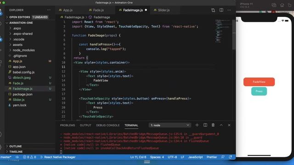Tap the teal Press button in simulator

[259, 91]
